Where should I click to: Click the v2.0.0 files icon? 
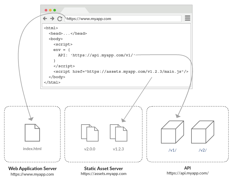coord(90,133)
